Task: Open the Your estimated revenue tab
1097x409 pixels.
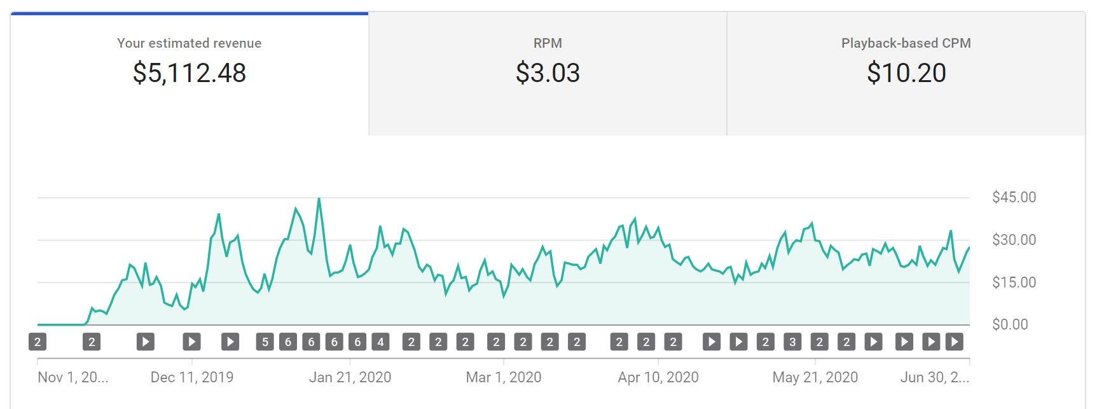Action: (189, 73)
